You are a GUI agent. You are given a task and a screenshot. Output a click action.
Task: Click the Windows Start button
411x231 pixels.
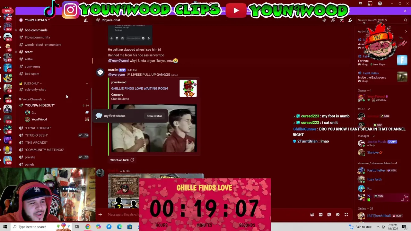click(x=5, y=227)
